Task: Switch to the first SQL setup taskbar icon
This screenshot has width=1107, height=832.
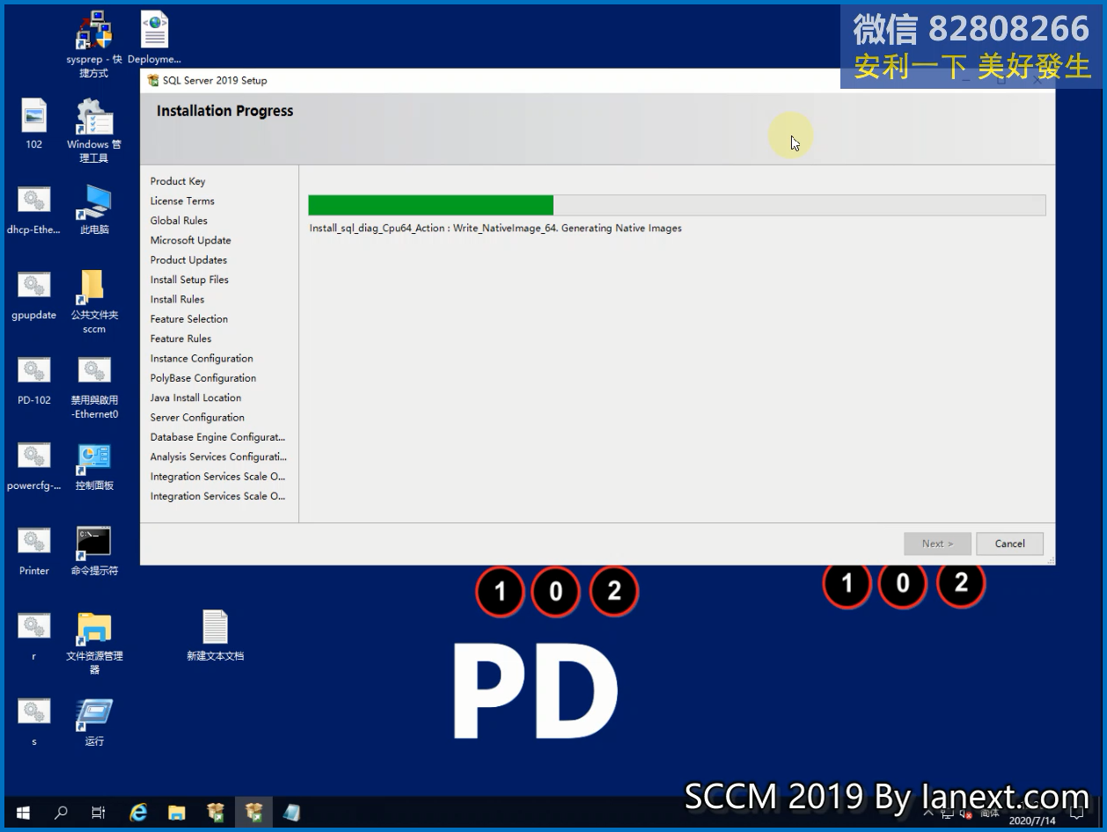Action: 216,813
